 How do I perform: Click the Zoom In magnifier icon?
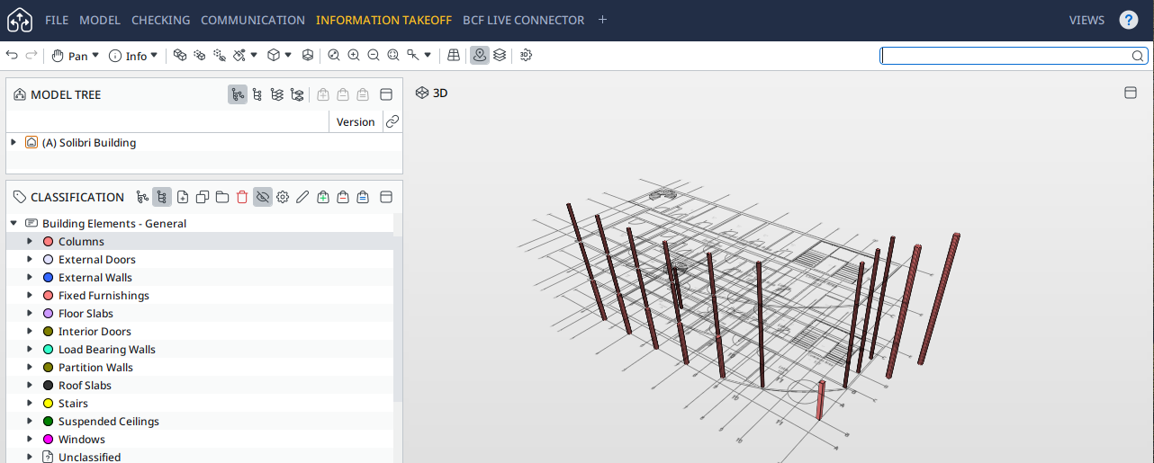pyautogui.click(x=354, y=56)
